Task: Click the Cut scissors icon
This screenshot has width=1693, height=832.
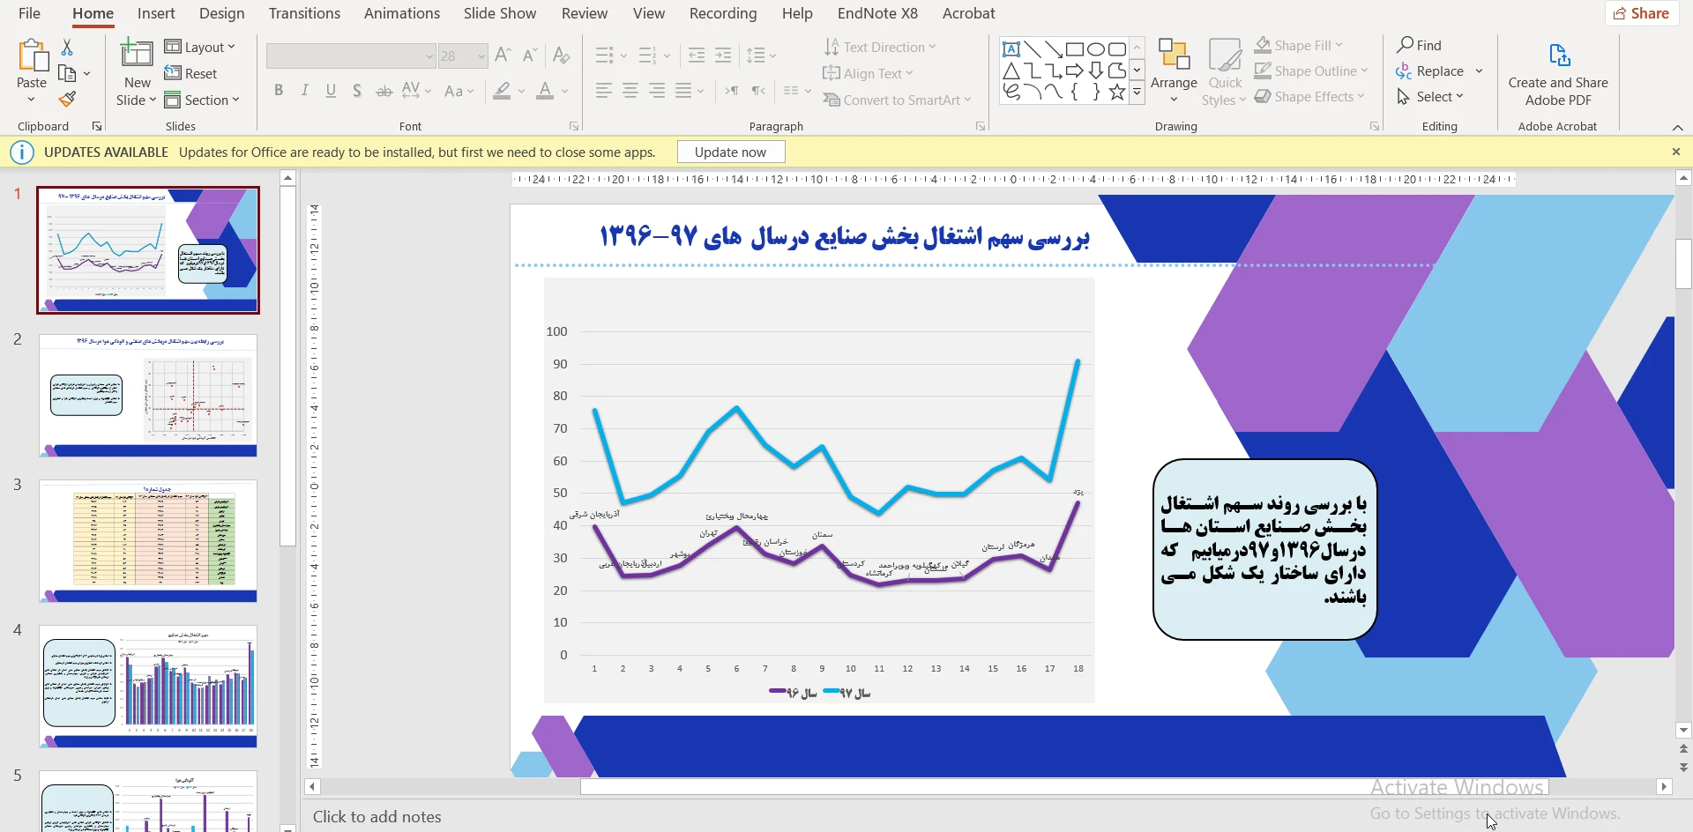Action: tap(67, 48)
